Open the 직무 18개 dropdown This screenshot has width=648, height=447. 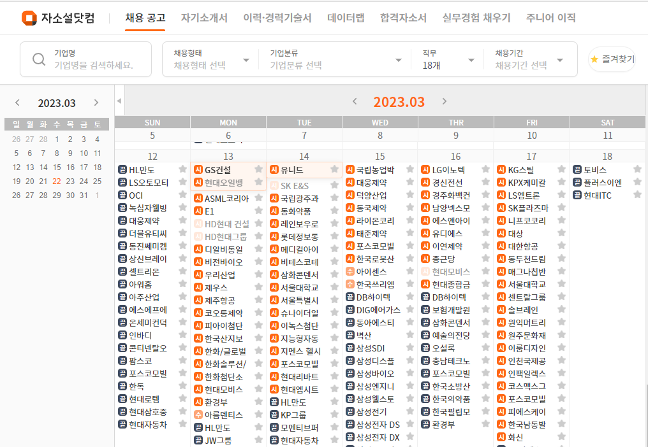tap(448, 59)
